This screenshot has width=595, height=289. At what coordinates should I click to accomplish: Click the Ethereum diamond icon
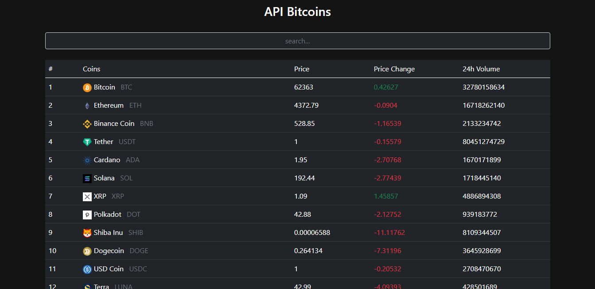point(87,106)
